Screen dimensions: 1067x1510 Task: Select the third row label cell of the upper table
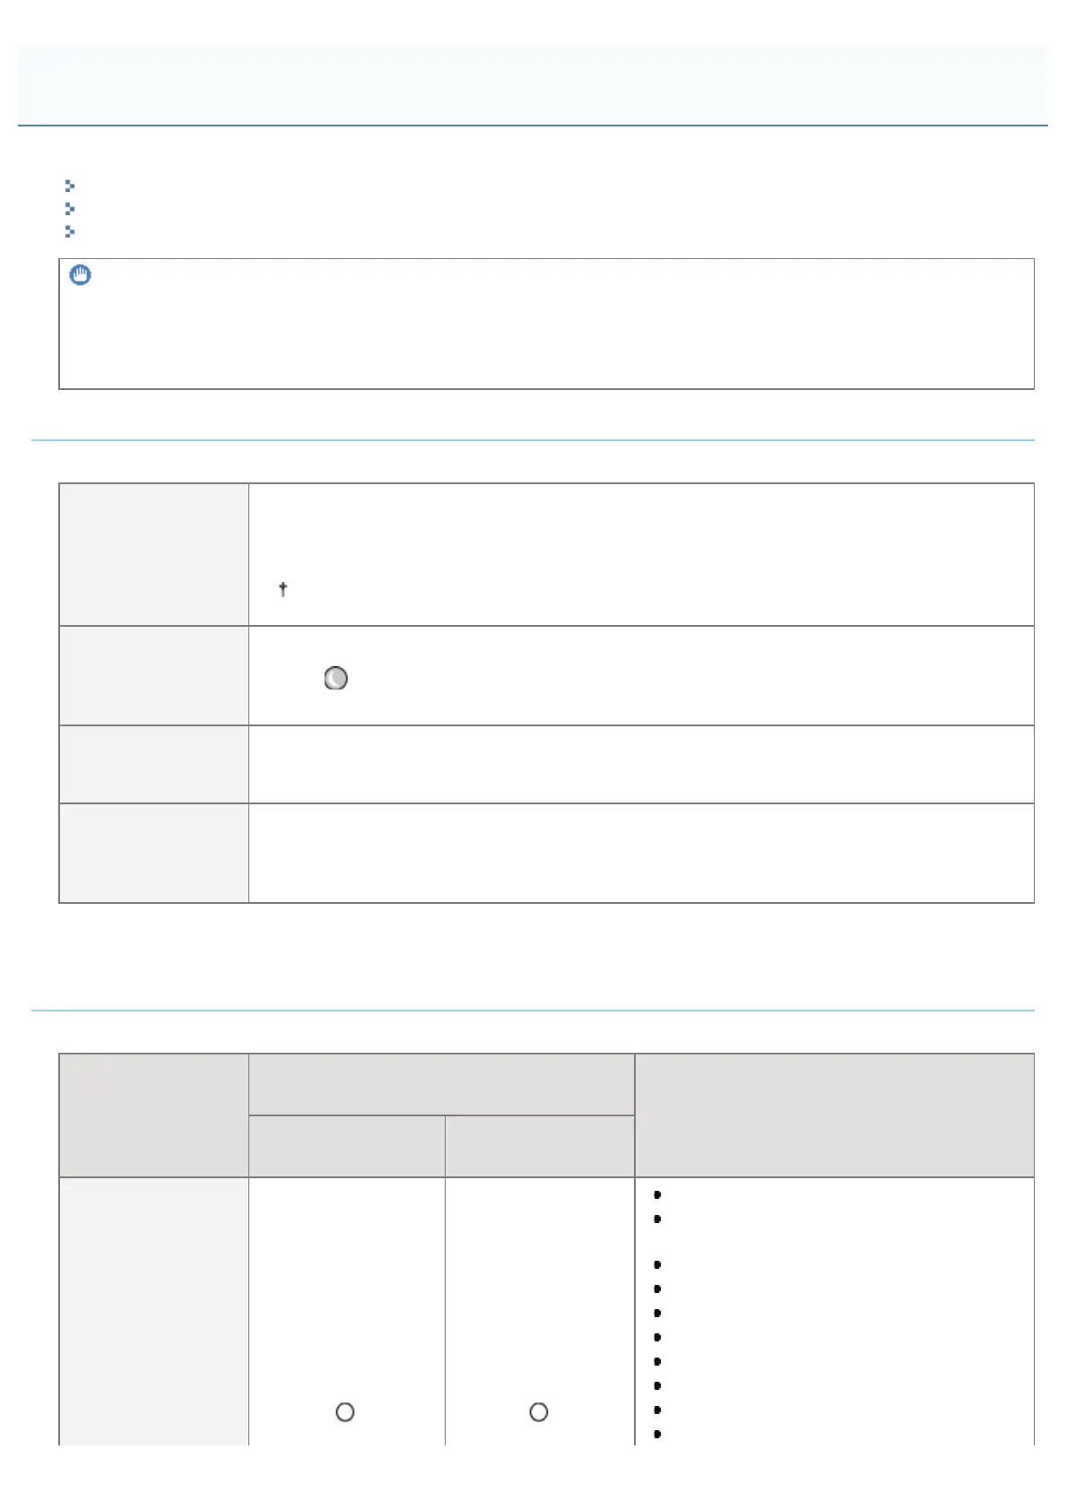pos(153,764)
